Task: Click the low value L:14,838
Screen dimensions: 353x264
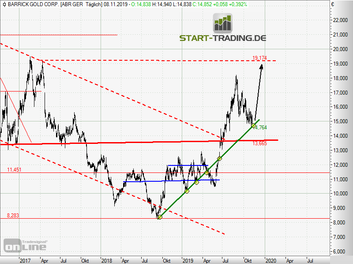Action: (182, 4)
